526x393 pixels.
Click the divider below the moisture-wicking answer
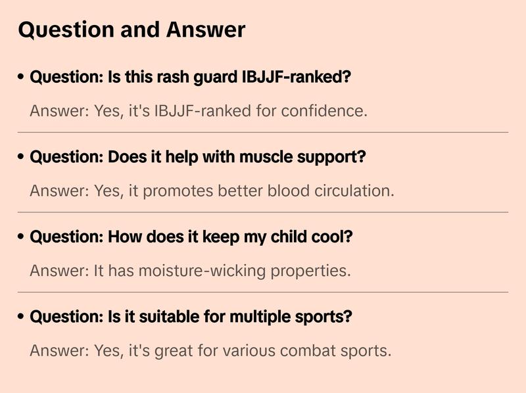pos(263,292)
